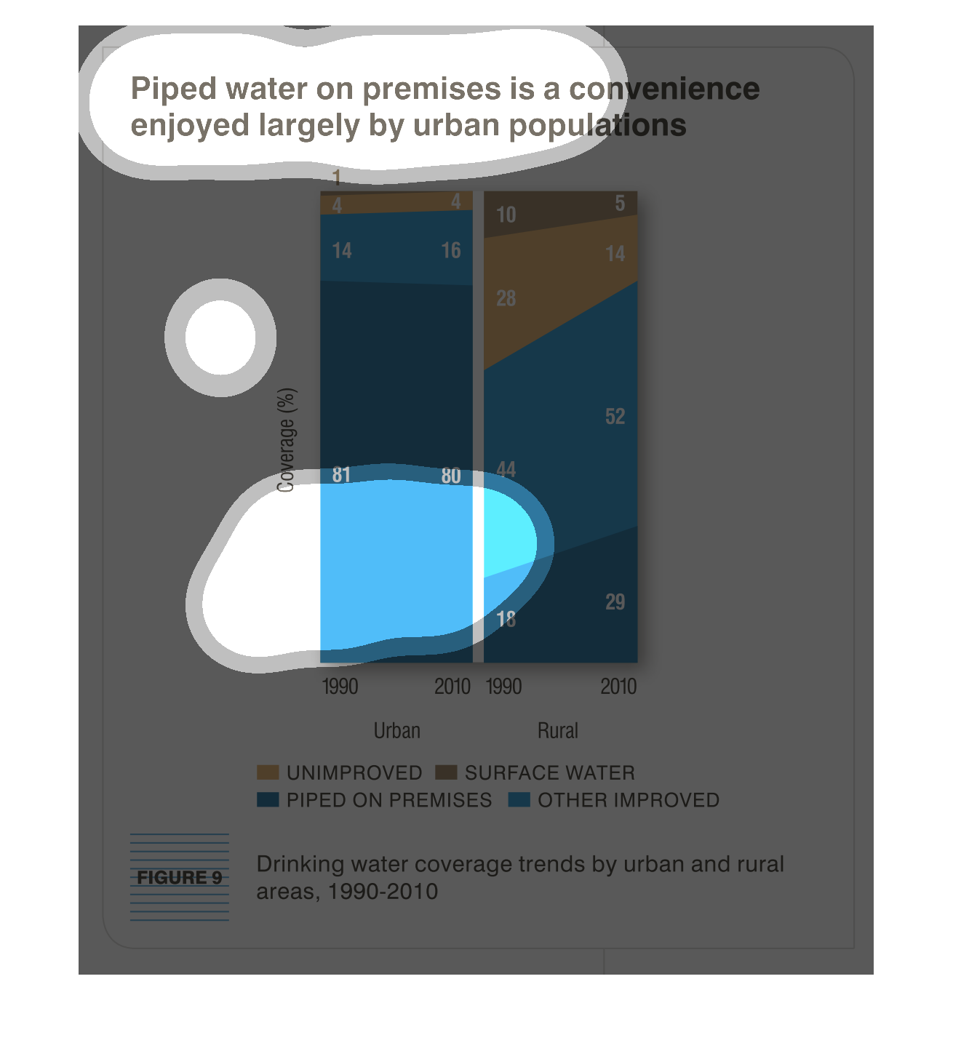Click the FIGURE 9 label
This screenshot has width=953, height=1043.
(180, 878)
